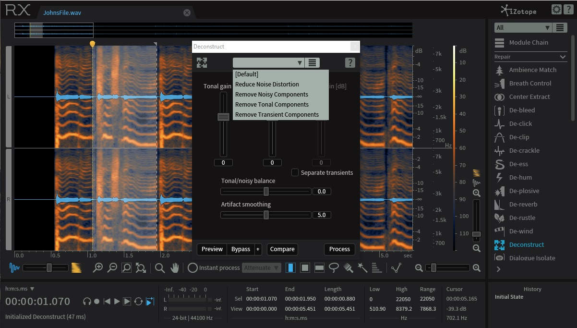This screenshot has width=577, height=328.
Task: Select the grab hand tool
Action: (x=174, y=267)
